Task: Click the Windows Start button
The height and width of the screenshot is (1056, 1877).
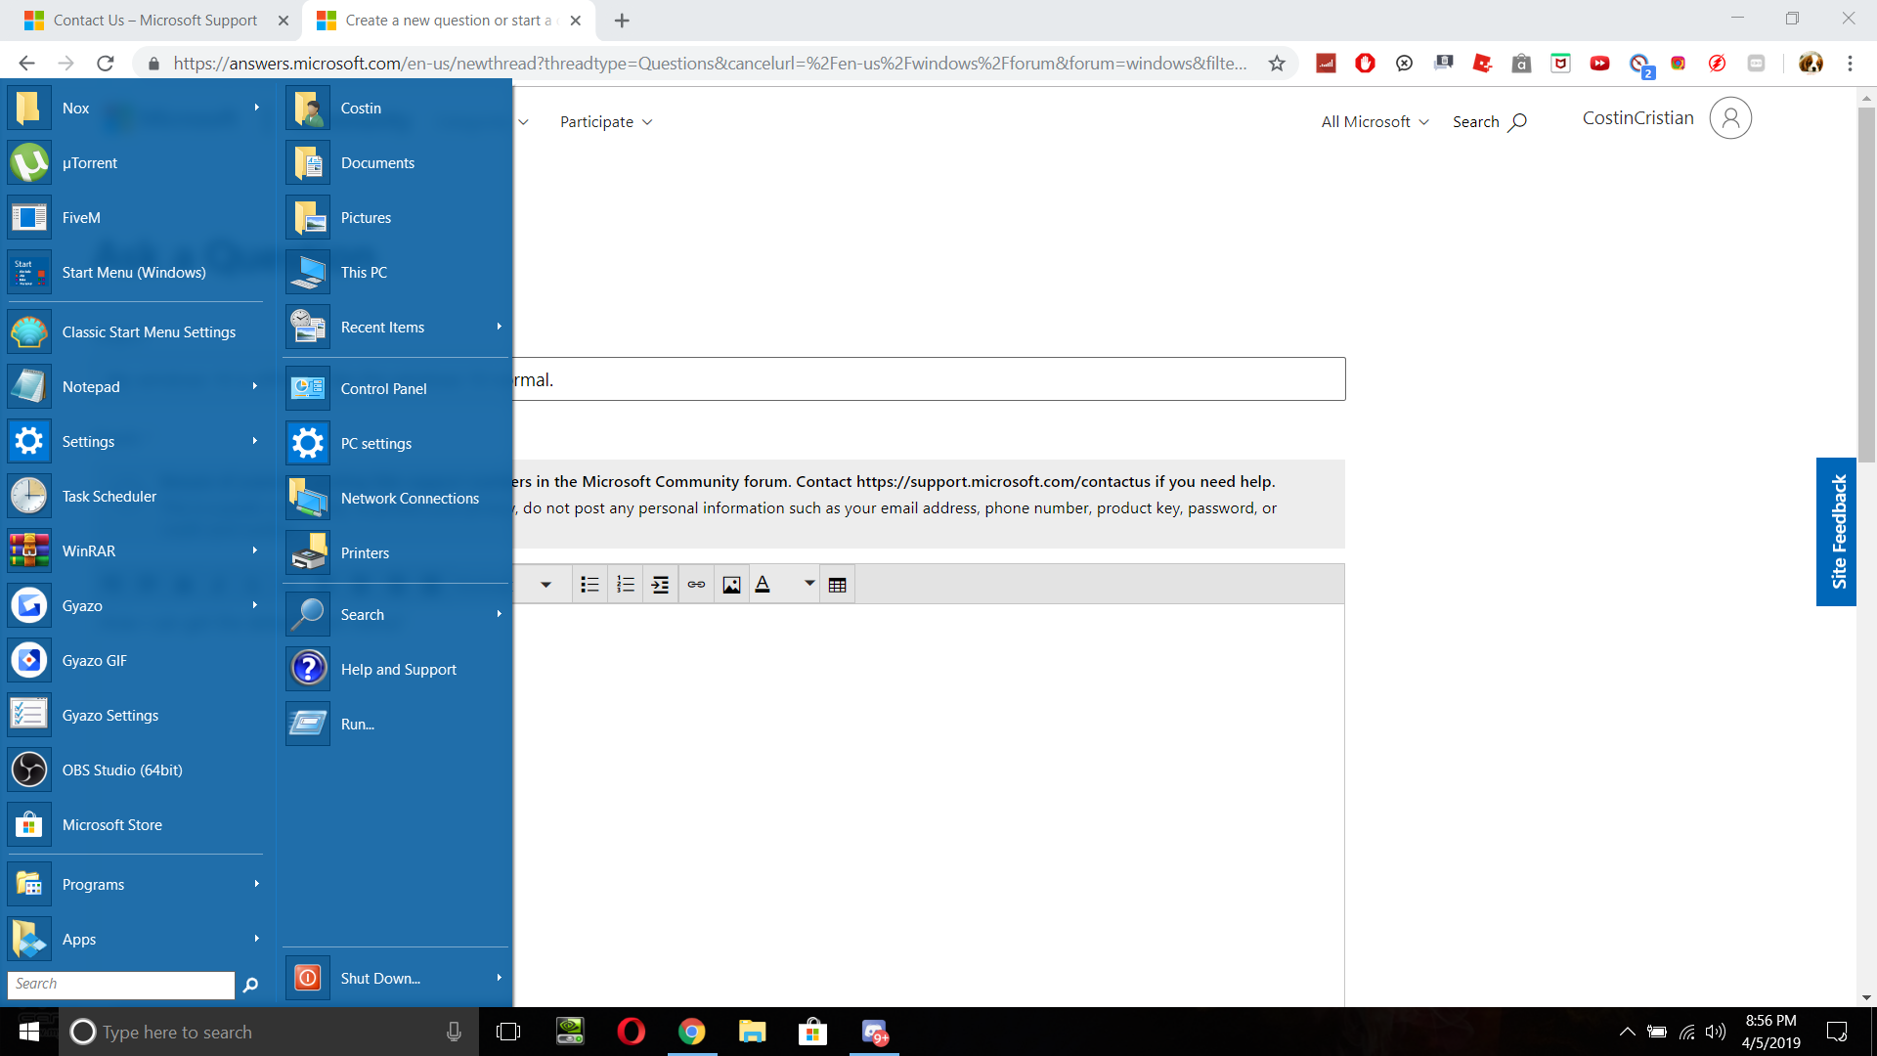Action: pyautogui.click(x=29, y=1032)
